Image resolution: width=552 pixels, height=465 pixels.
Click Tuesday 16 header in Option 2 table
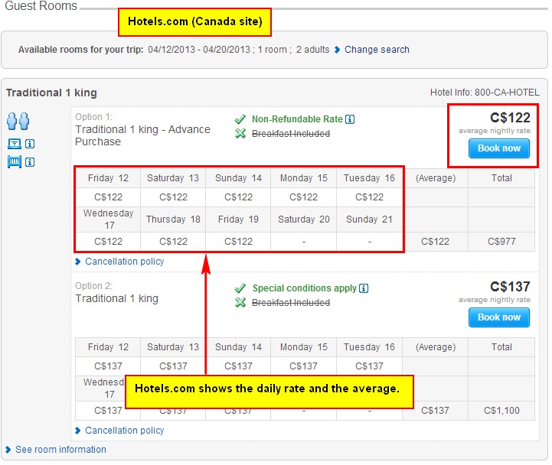coord(369,347)
